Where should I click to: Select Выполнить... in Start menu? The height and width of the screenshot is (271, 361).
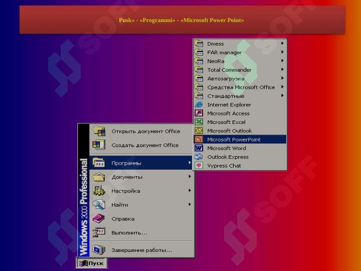coord(141,232)
